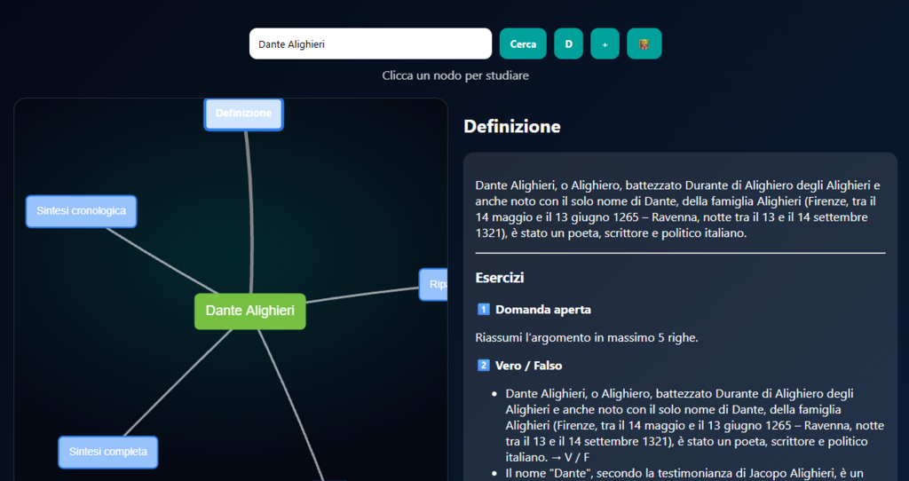Click the definition paragraph about Dante
This screenshot has width=909, height=481.
point(678,209)
